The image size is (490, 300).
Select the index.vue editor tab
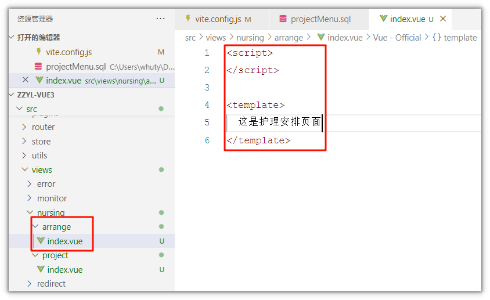tap(410, 19)
